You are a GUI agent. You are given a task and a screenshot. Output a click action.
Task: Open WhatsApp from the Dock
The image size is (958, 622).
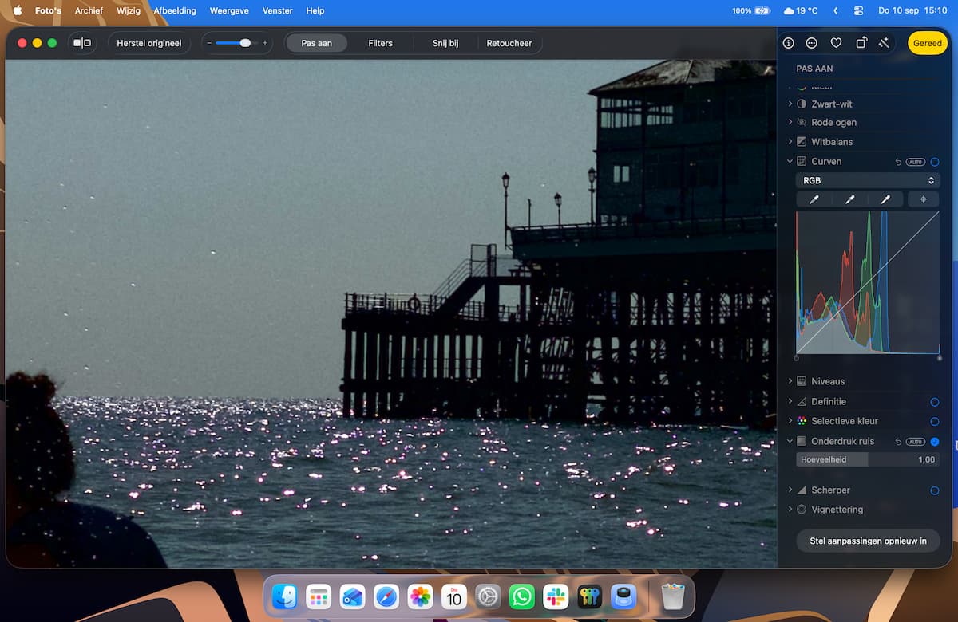pyautogui.click(x=522, y=596)
